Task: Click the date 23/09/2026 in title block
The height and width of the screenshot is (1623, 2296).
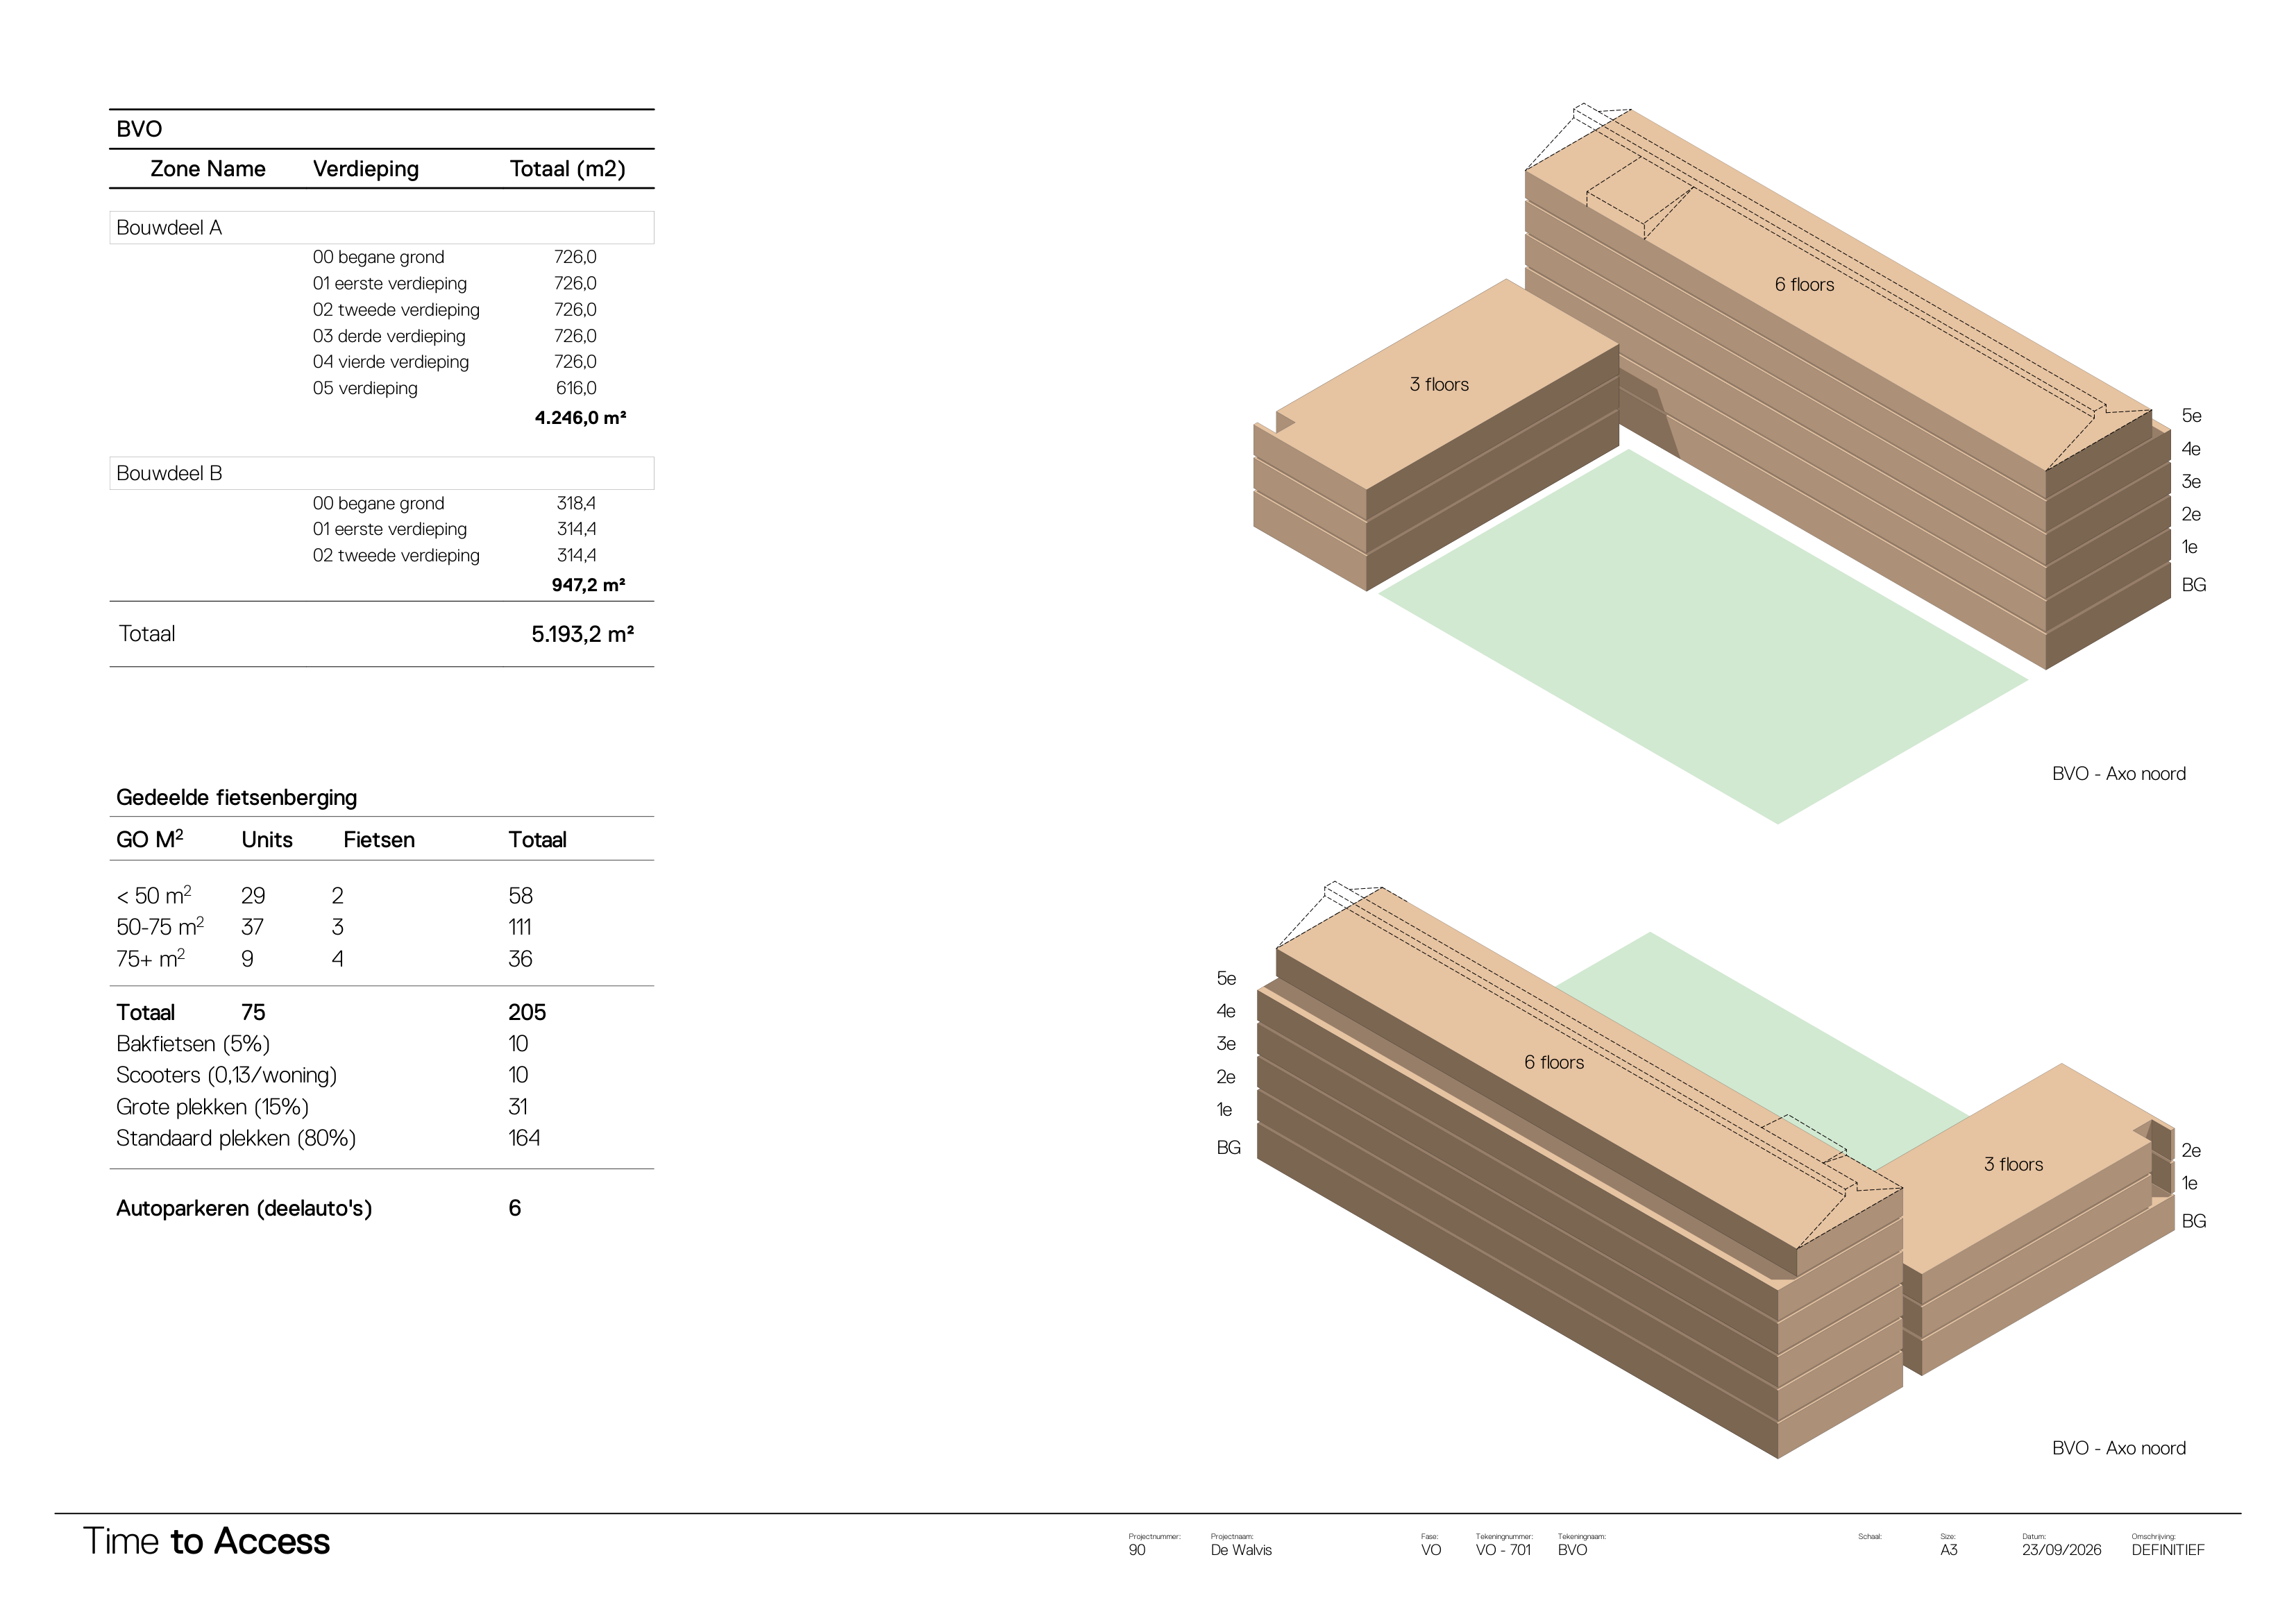Action: click(2061, 1550)
